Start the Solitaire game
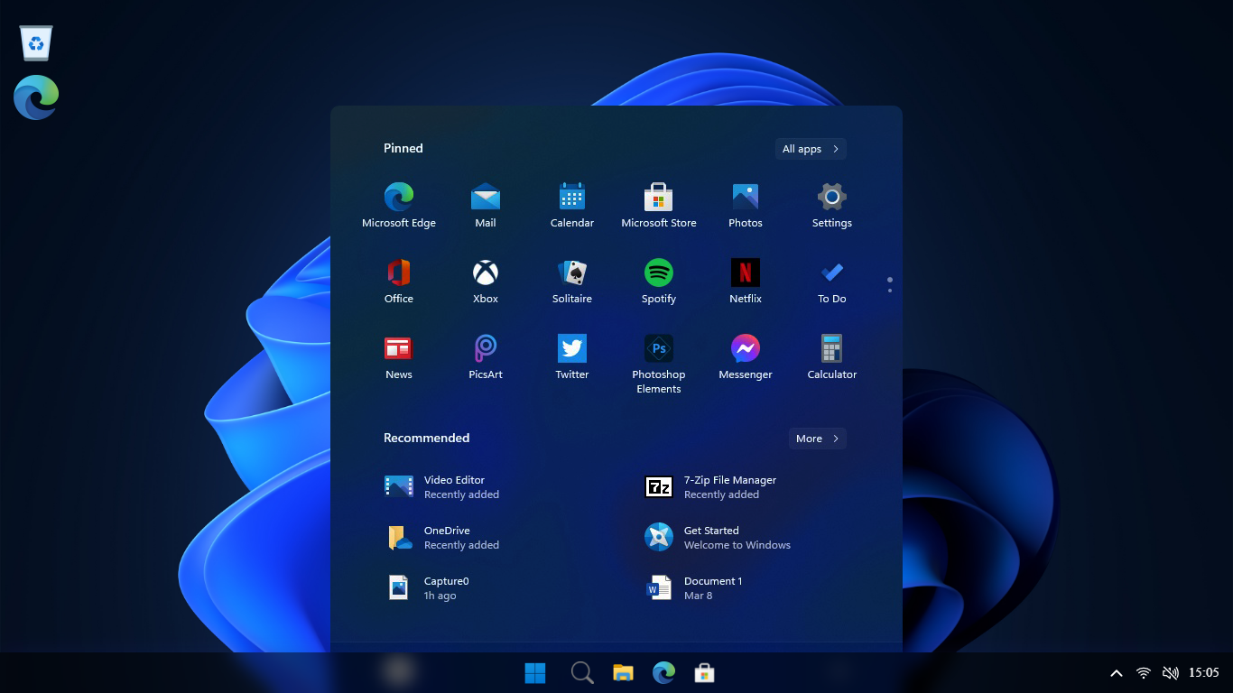The height and width of the screenshot is (693, 1233). coord(572,282)
